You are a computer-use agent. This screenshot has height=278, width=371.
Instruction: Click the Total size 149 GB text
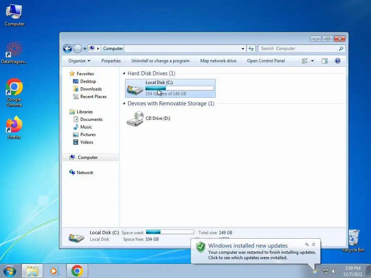pyautogui.click(x=215, y=233)
